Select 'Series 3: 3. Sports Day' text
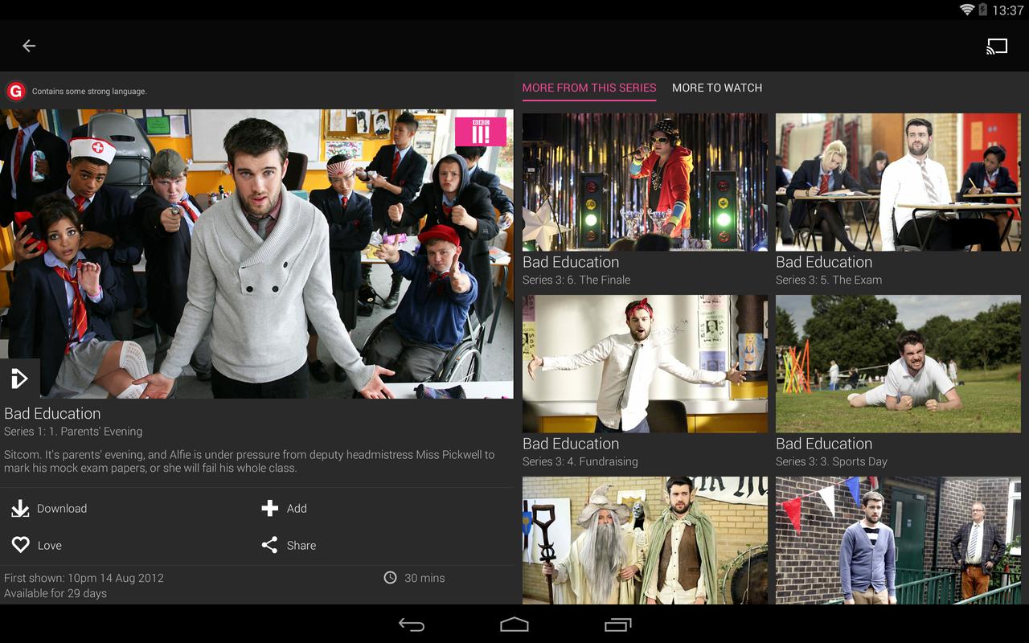The image size is (1029, 643). pyautogui.click(x=832, y=461)
